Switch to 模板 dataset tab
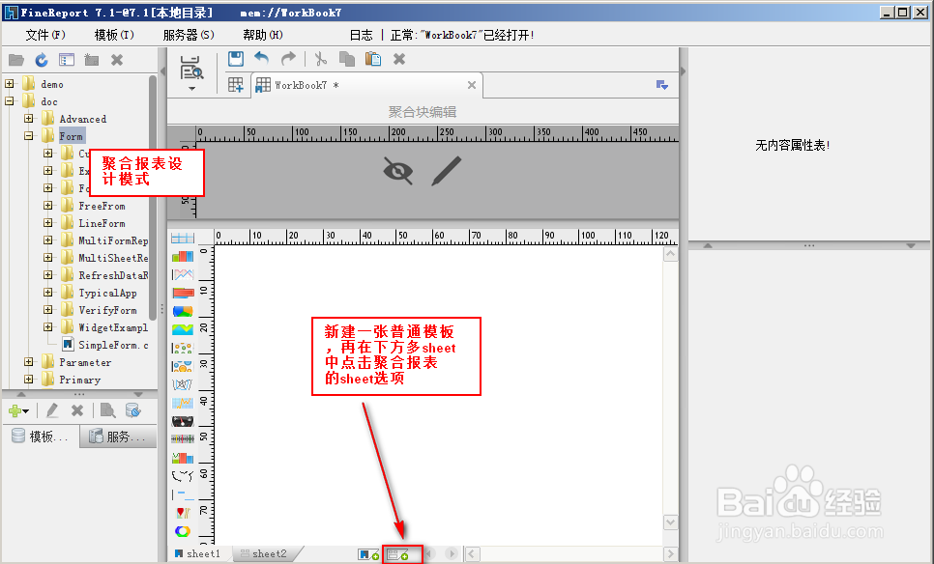This screenshot has height=564, width=934. click(41, 437)
